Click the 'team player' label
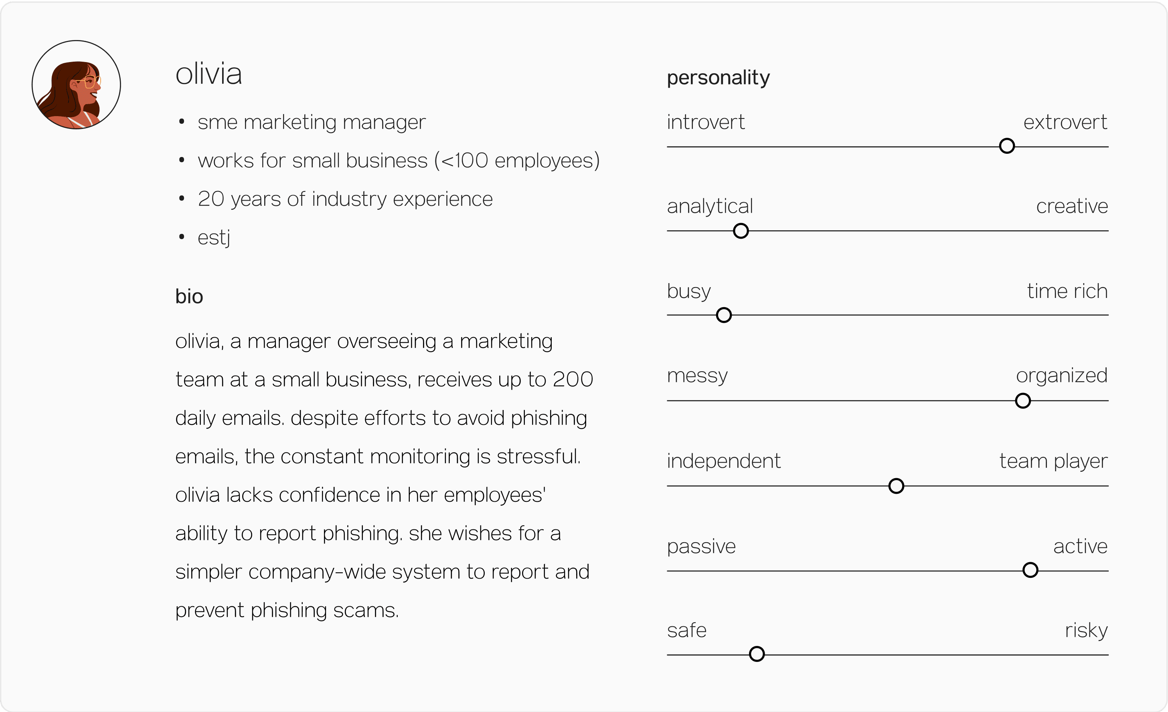This screenshot has height=712, width=1168. click(1053, 461)
